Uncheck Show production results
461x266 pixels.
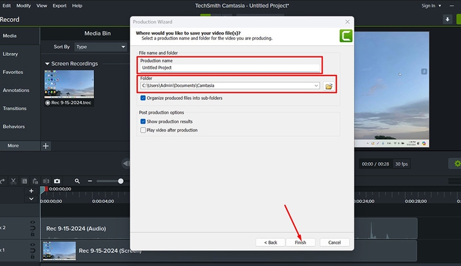point(143,122)
